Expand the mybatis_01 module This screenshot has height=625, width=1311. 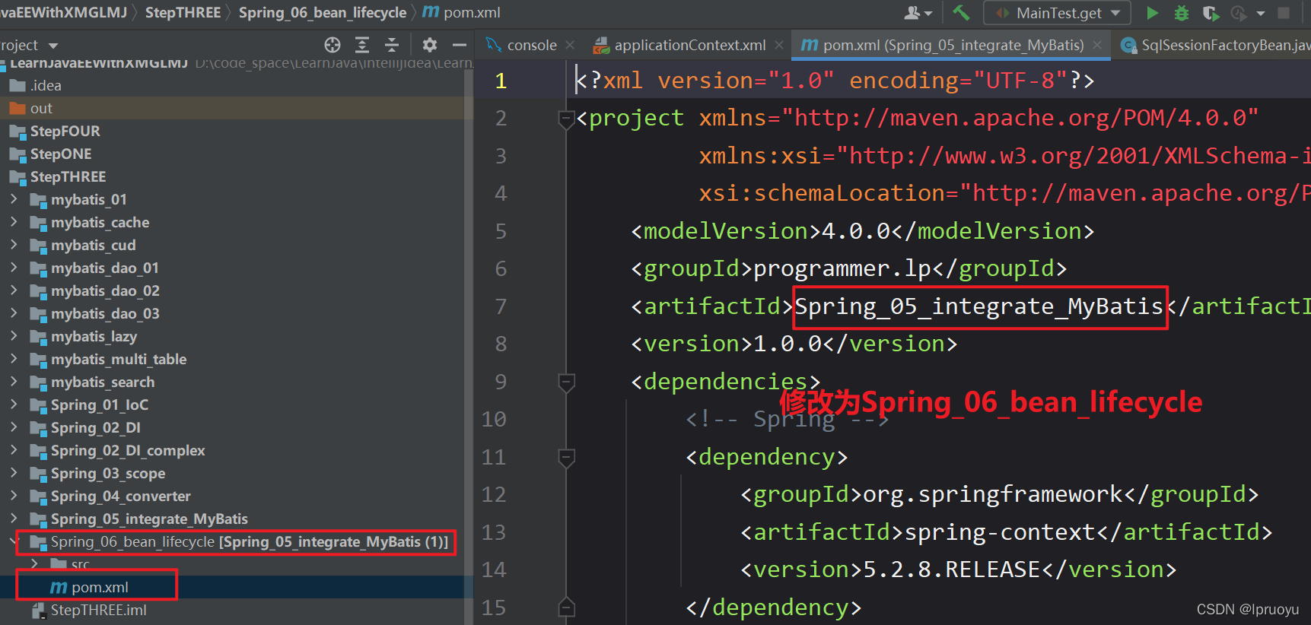(14, 199)
